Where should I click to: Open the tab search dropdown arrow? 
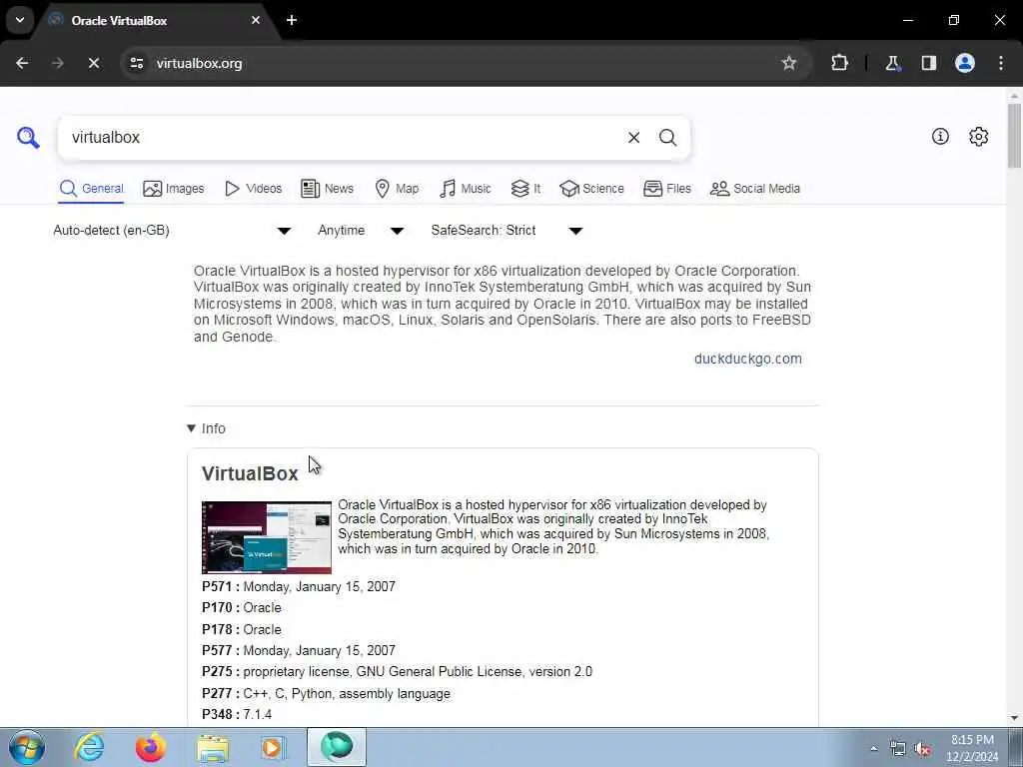coord(20,20)
